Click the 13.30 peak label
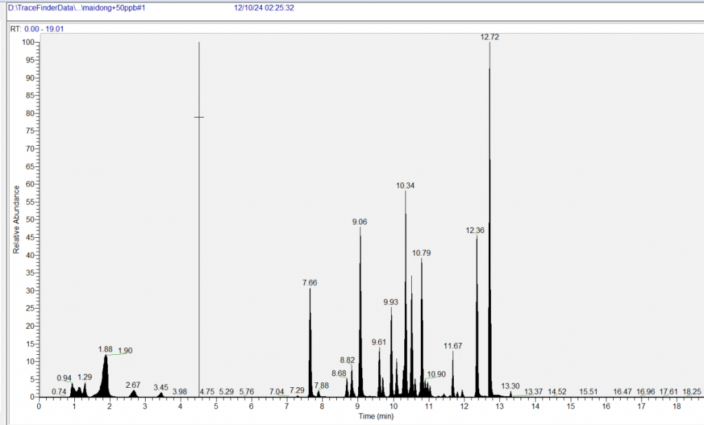The image size is (704, 425). (x=511, y=386)
